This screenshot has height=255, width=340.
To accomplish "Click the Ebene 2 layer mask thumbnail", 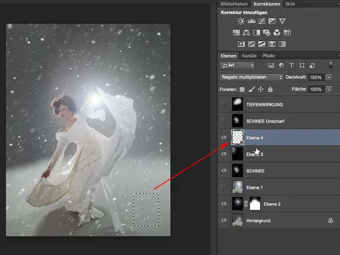I will point(255,204).
